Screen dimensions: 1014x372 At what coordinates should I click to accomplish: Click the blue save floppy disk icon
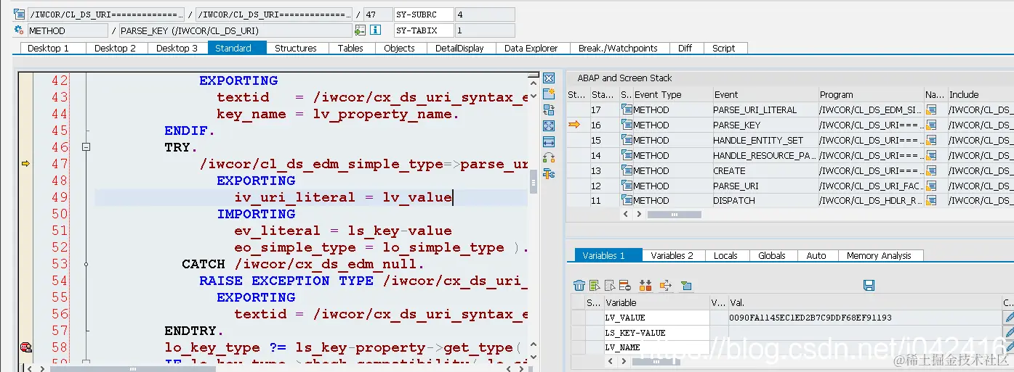pos(869,286)
